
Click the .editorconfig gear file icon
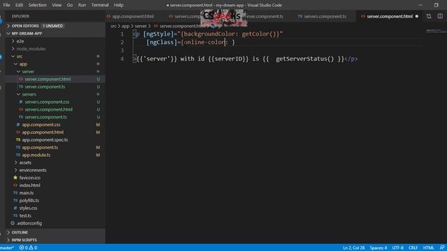pos(13,223)
